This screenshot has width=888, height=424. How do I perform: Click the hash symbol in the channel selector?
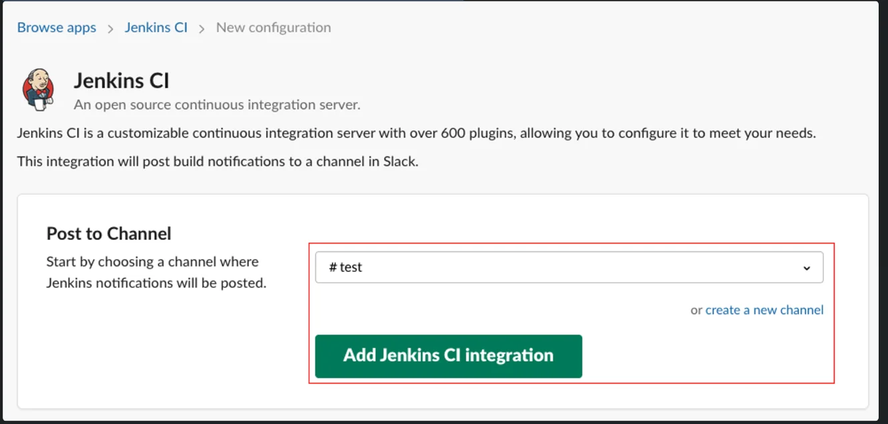(332, 267)
